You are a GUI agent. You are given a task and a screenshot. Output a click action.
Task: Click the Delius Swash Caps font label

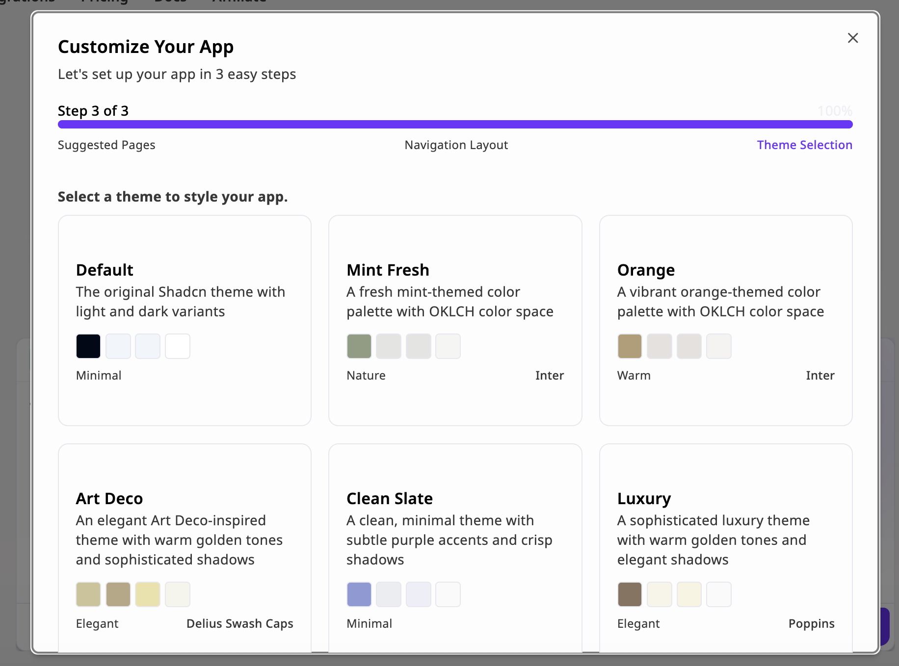239,623
